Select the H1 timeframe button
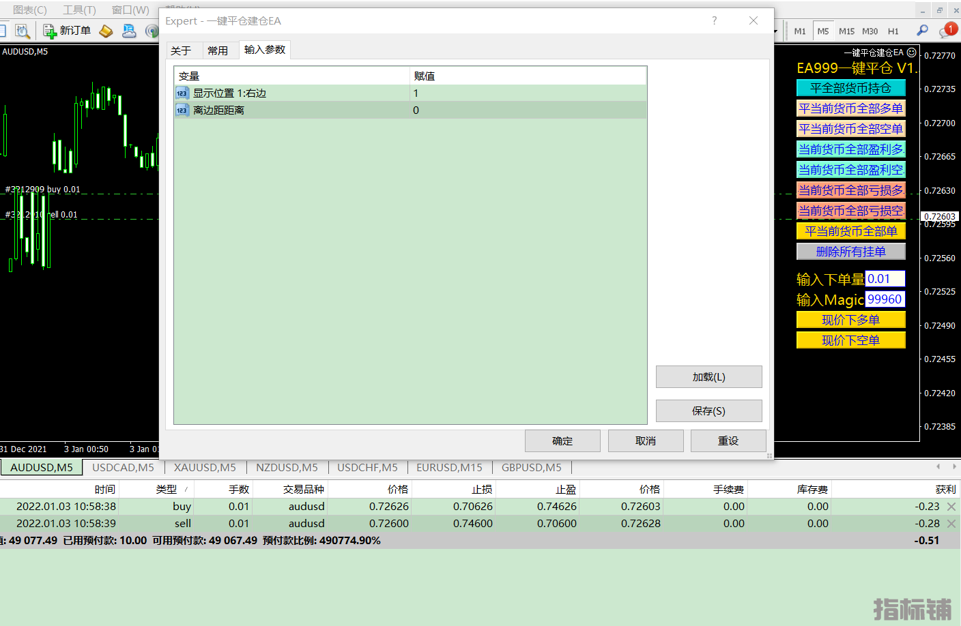The image size is (961, 626). [893, 31]
